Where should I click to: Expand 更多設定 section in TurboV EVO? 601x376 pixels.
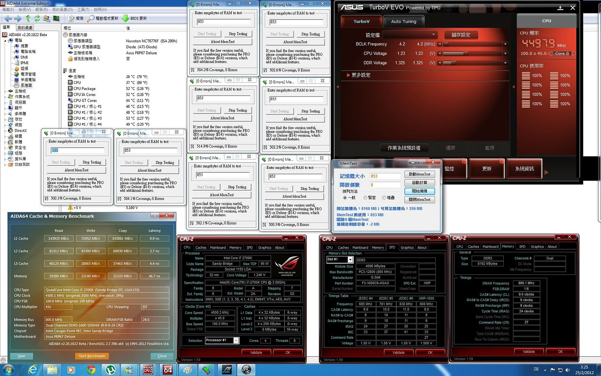(358, 75)
